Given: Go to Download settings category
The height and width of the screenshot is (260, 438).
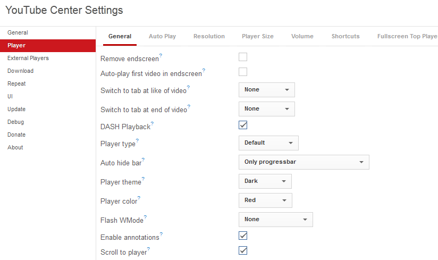Looking at the screenshot, I should click(x=48, y=71).
